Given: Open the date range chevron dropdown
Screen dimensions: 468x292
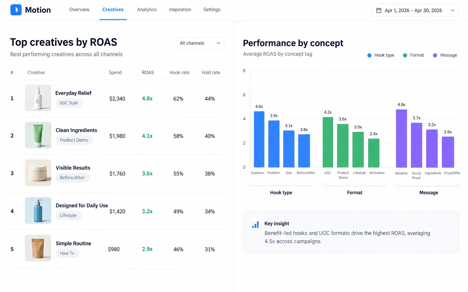Looking at the screenshot, I should coord(452,10).
